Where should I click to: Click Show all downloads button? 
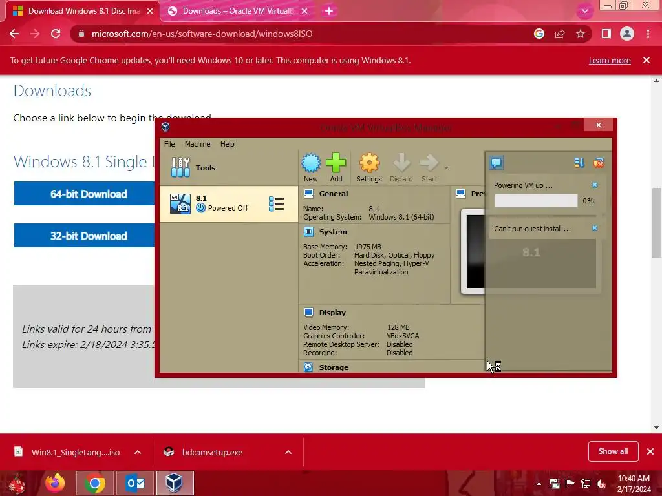(613, 451)
